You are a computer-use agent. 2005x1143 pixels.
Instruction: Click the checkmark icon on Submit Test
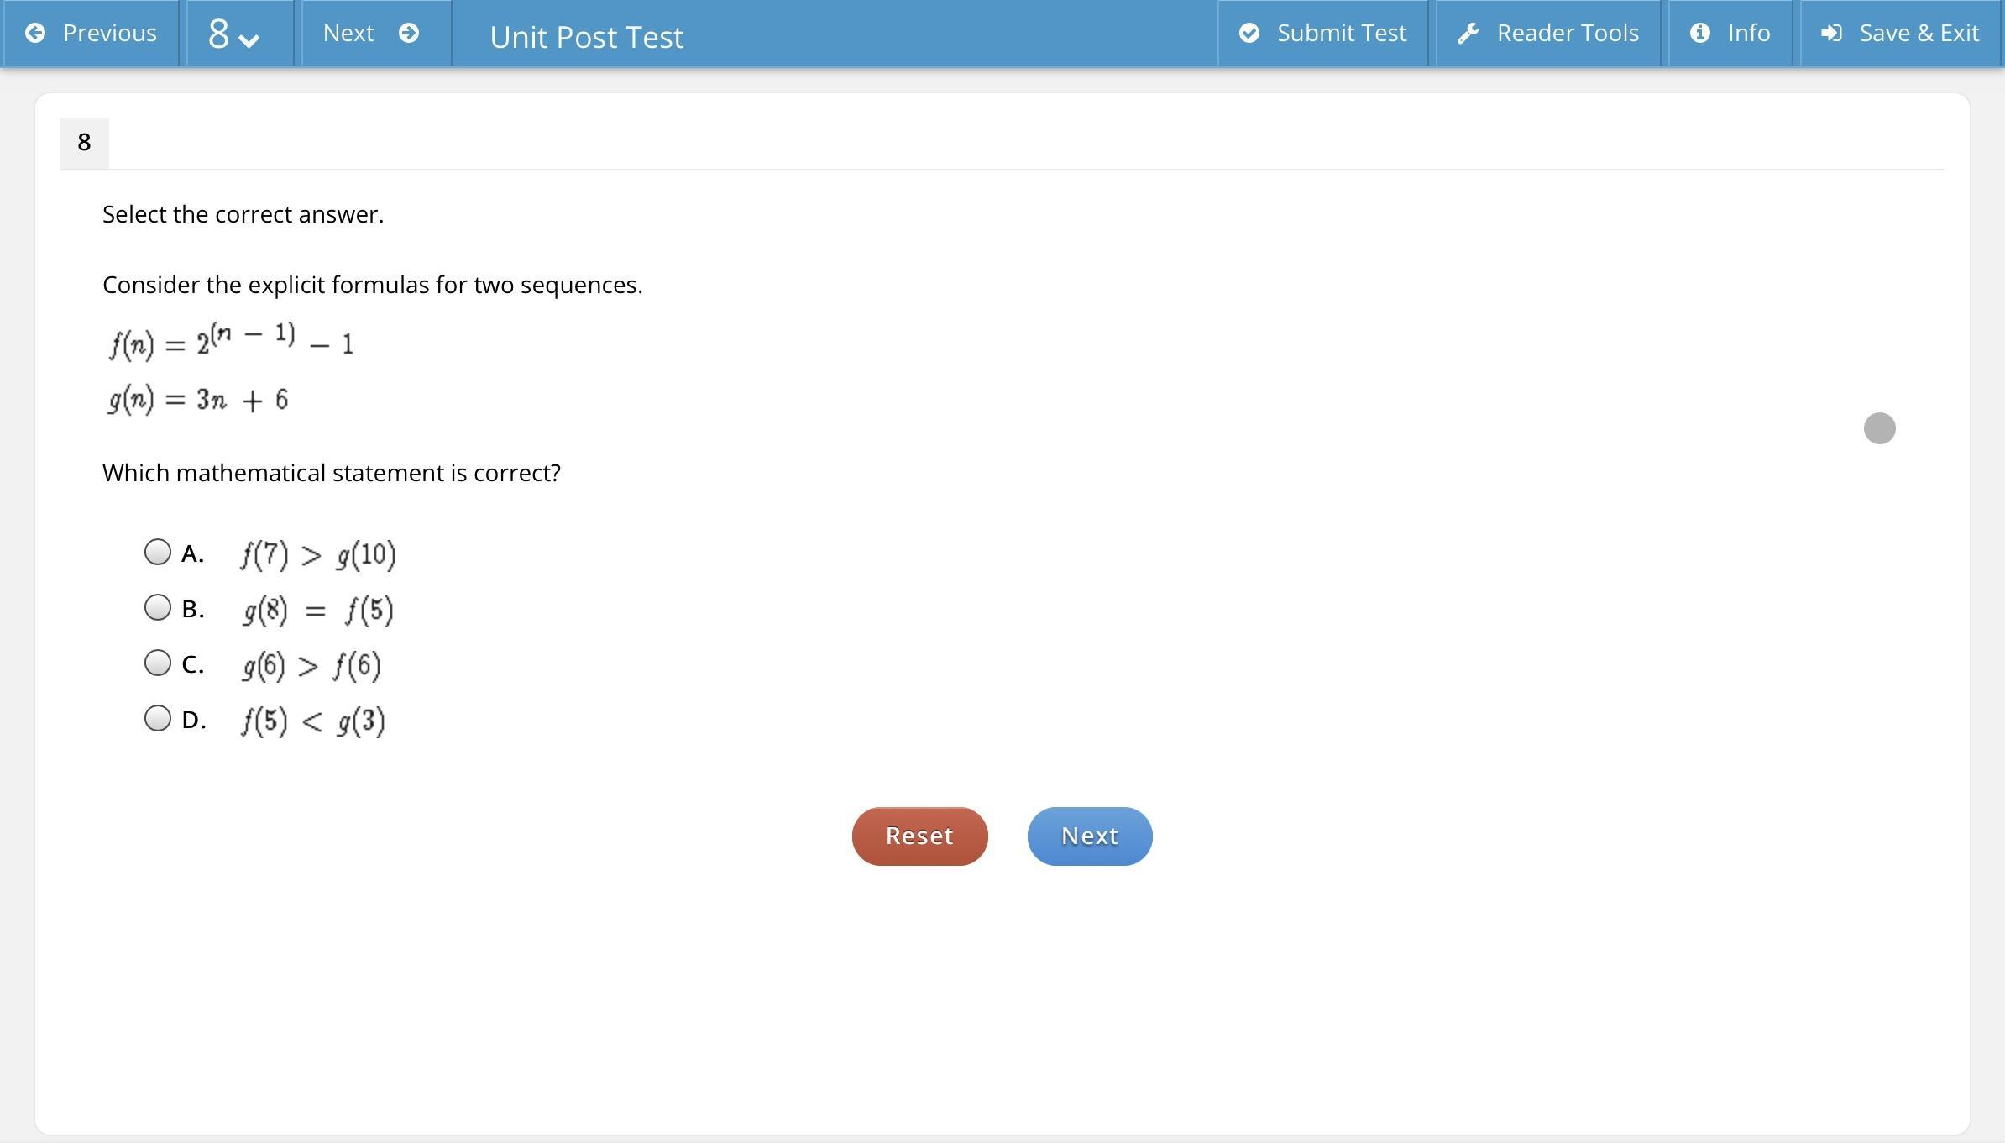[x=1249, y=33]
